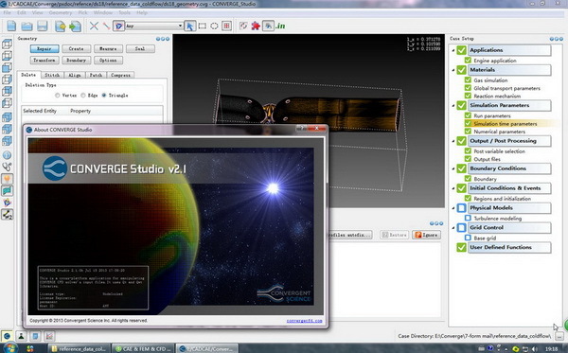Collapse the Simulation Parameters section arrow
The width and height of the screenshot is (568, 353).
tap(453, 105)
